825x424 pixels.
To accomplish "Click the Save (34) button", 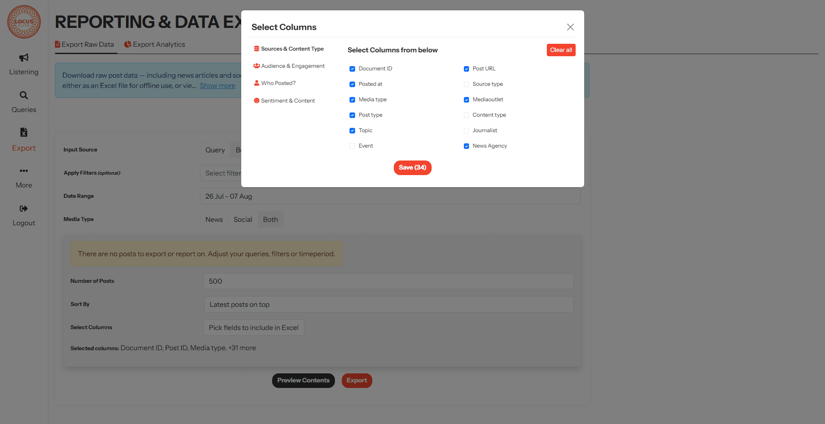I will pos(412,167).
